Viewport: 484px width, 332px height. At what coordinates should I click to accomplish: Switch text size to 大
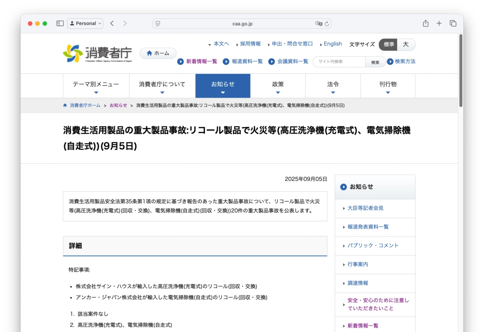[406, 44]
